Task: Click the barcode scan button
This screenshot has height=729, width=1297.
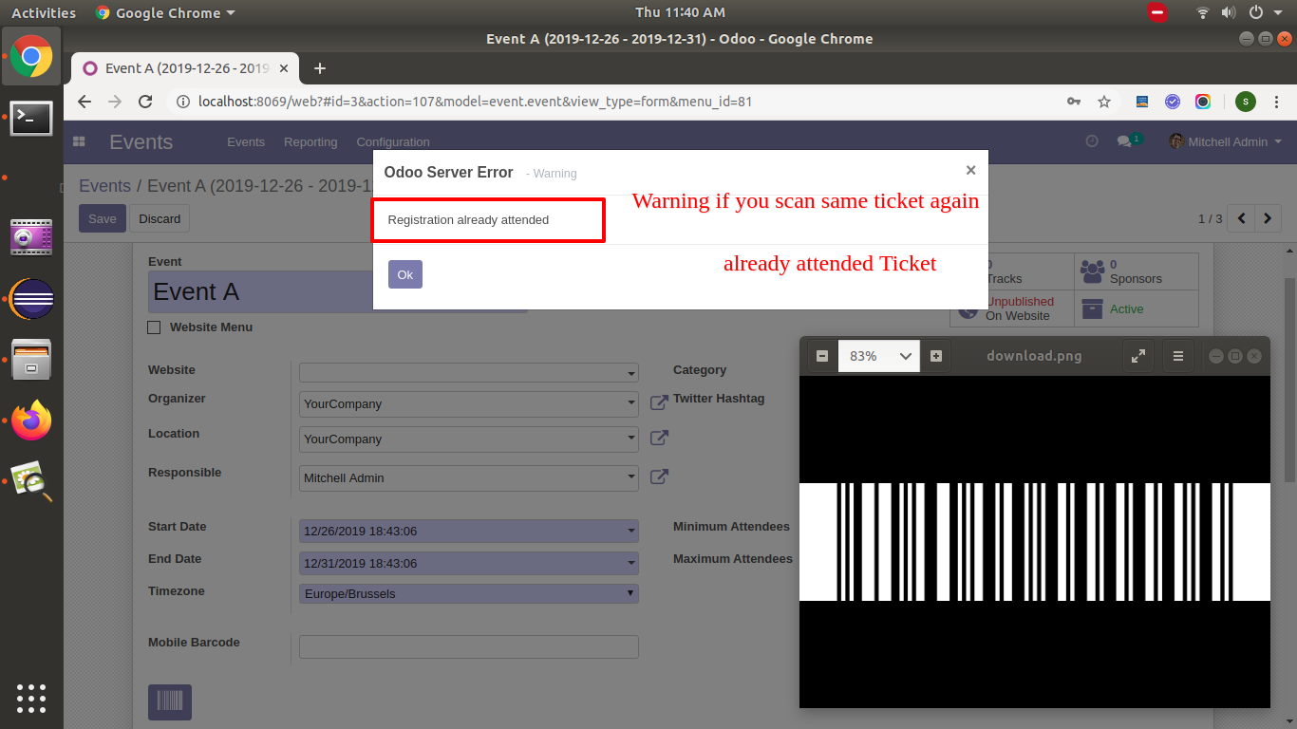Action: tap(170, 702)
